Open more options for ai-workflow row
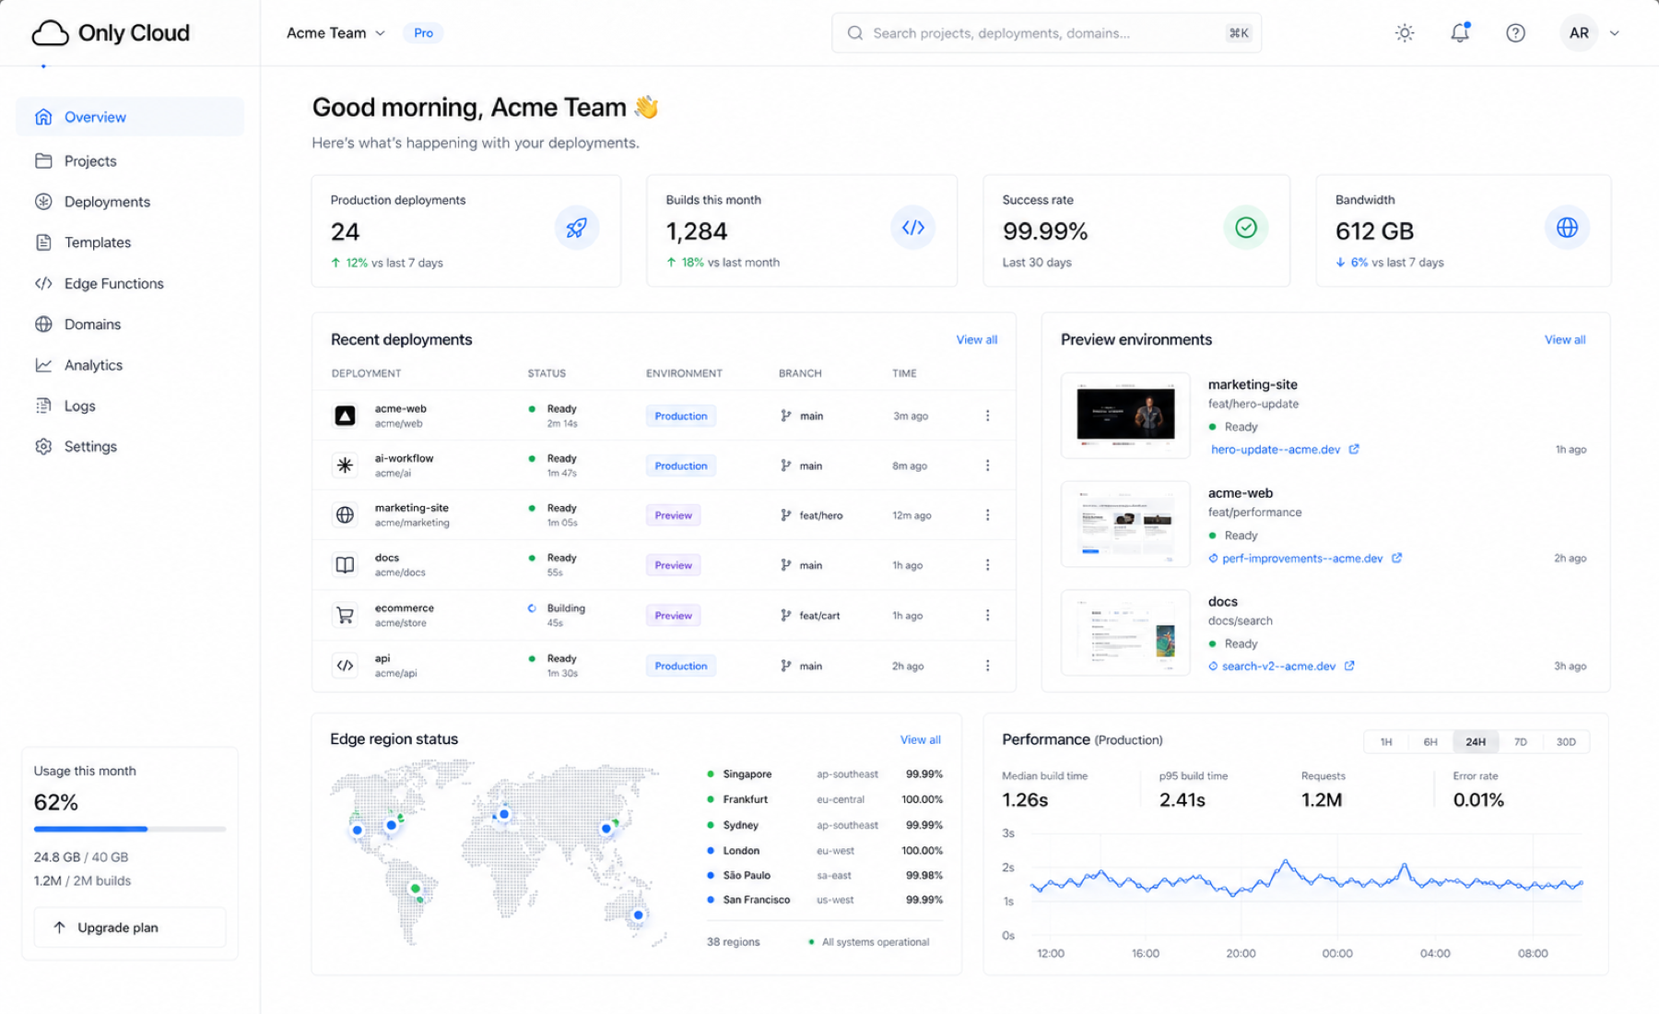Screen dimensions: 1659x1014 (x=987, y=466)
